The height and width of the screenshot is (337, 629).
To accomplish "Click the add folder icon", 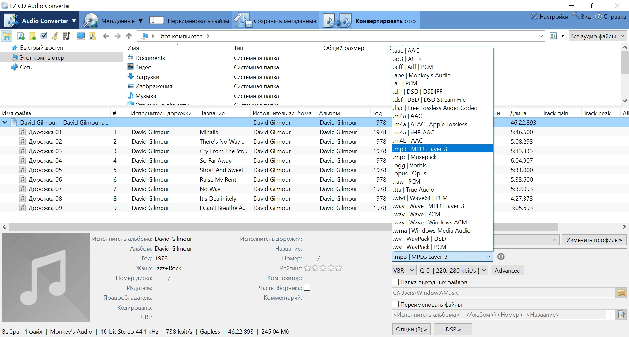I will pos(32,36).
